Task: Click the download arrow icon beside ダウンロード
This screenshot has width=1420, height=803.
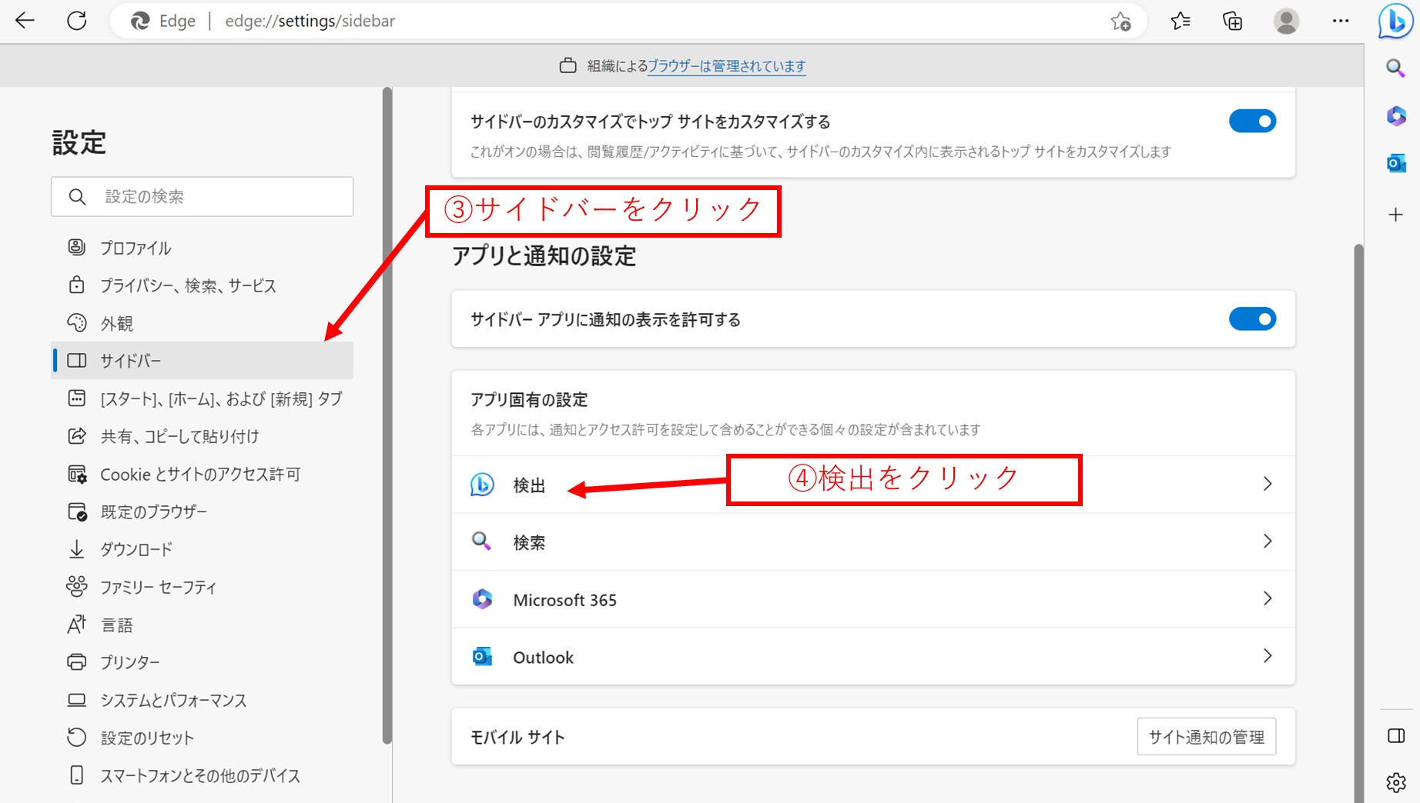Action: 76,548
